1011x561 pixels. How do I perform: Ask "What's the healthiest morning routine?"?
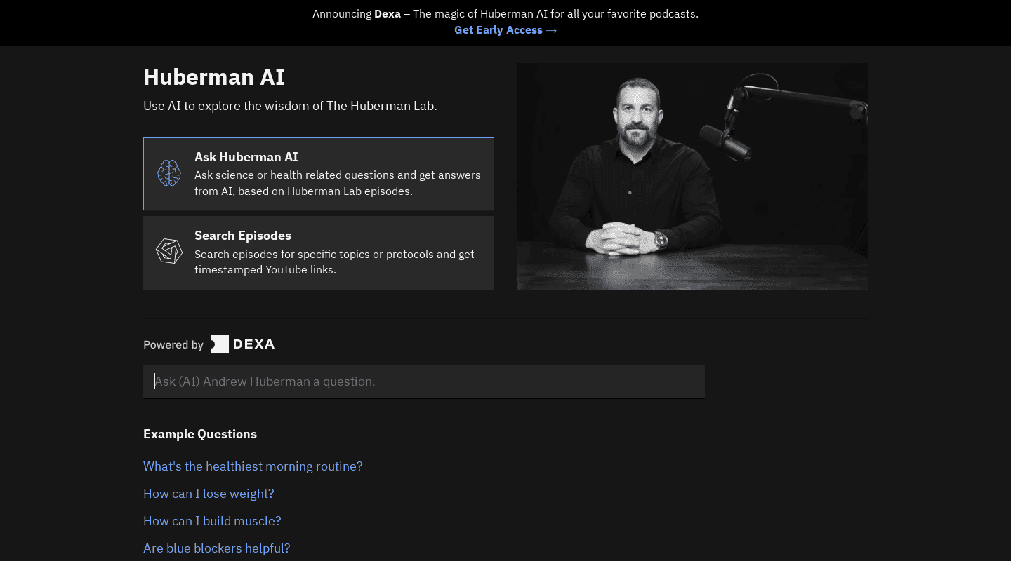[253, 466]
